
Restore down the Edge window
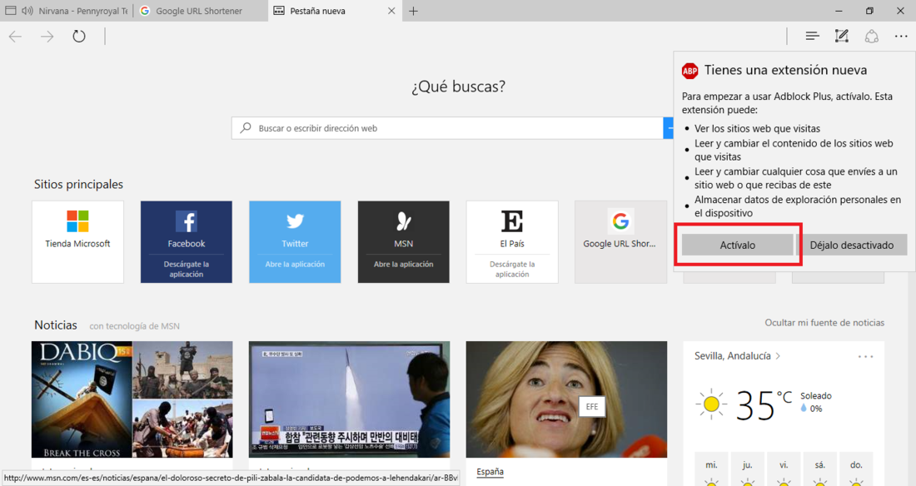click(x=869, y=11)
